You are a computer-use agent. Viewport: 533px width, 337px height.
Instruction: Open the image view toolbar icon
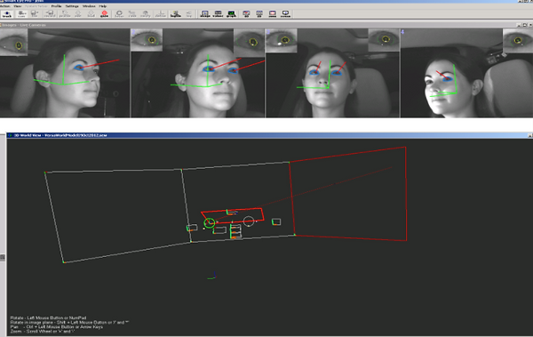click(205, 14)
